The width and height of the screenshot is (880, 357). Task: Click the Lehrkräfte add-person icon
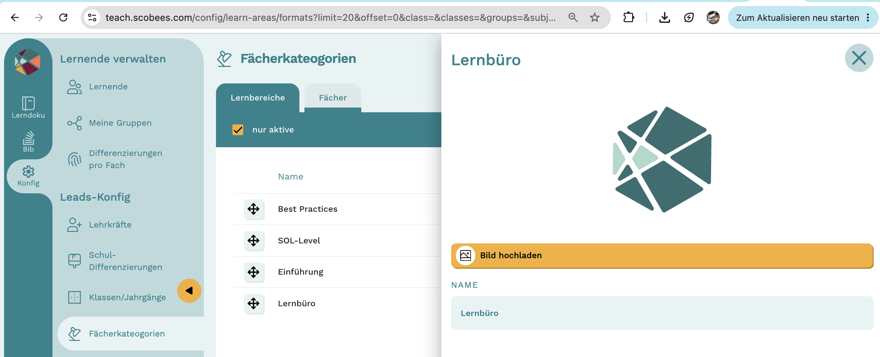point(74,225)
